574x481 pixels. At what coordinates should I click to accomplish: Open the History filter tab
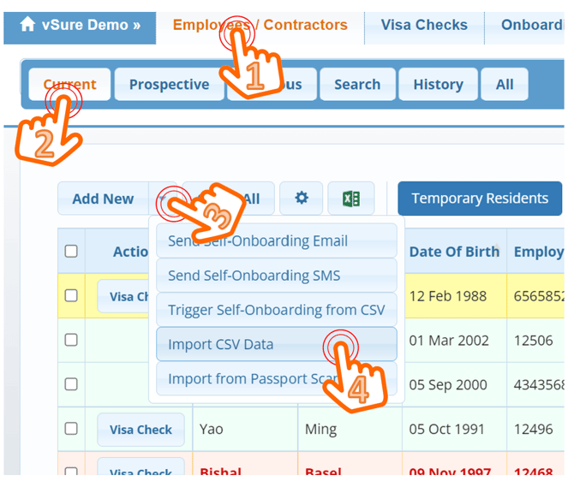[x=438, y=84]
